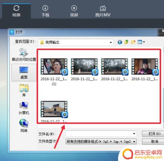Expand the 文件名 dropdown arrow
Viewport: 164px width, 161px height.
(134, 134)
